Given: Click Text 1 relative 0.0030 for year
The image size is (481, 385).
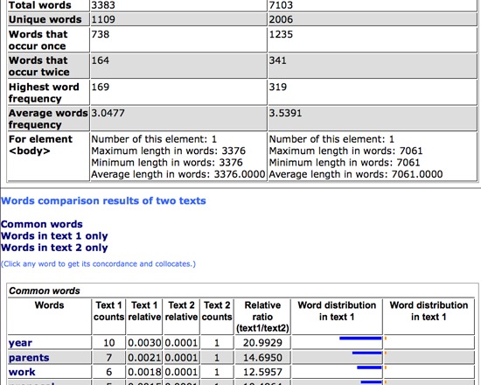Looking at the screenshot, I should tap(144, 343).
